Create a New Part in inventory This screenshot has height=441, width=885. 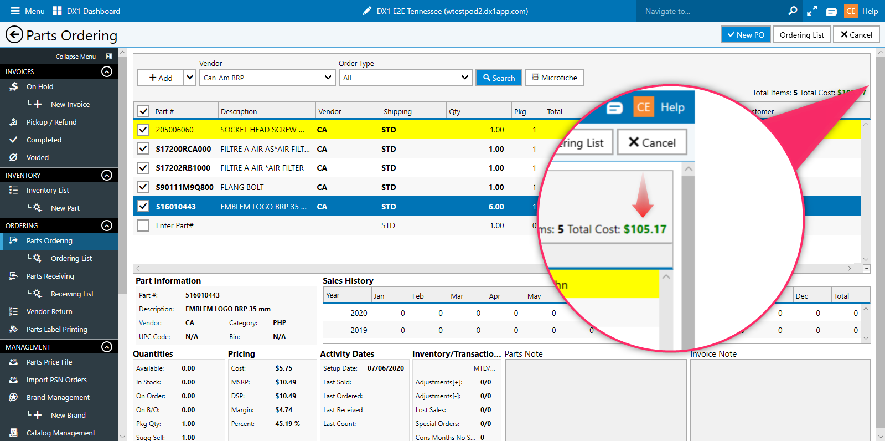[65, 208]
